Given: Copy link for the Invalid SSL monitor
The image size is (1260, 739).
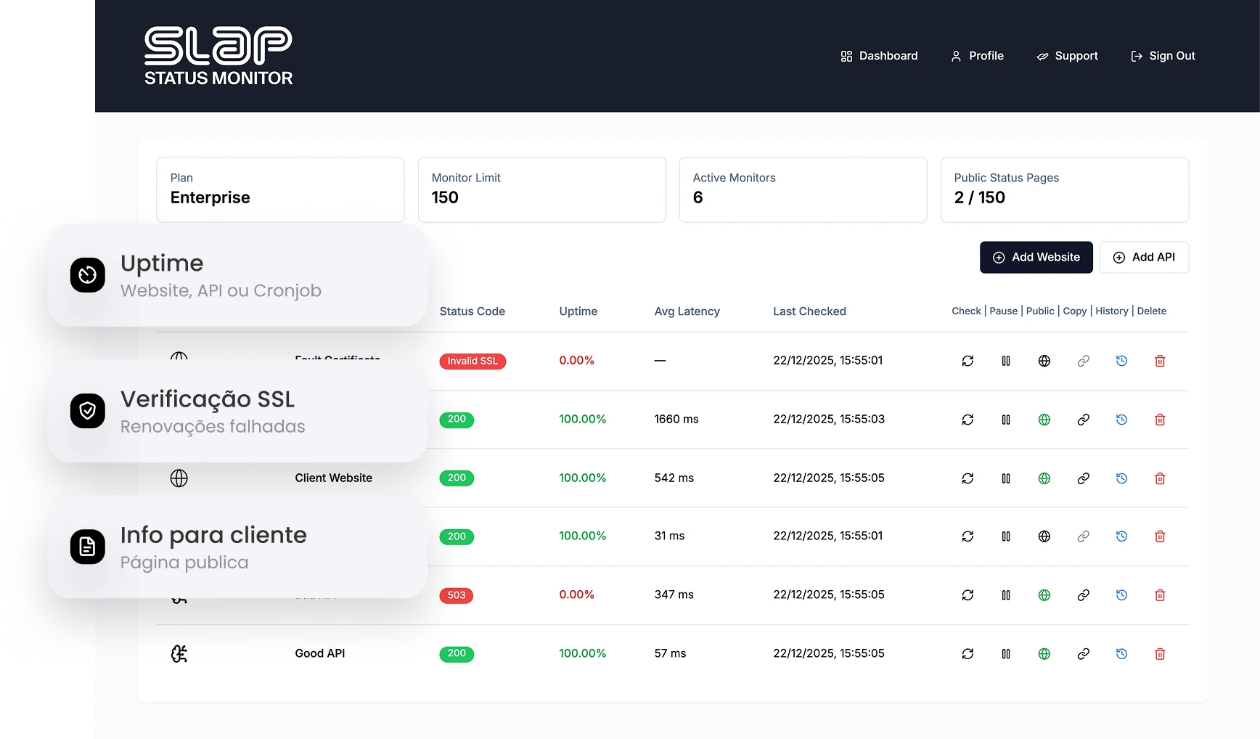Looking at the screenshot, I should (1083, 361).
